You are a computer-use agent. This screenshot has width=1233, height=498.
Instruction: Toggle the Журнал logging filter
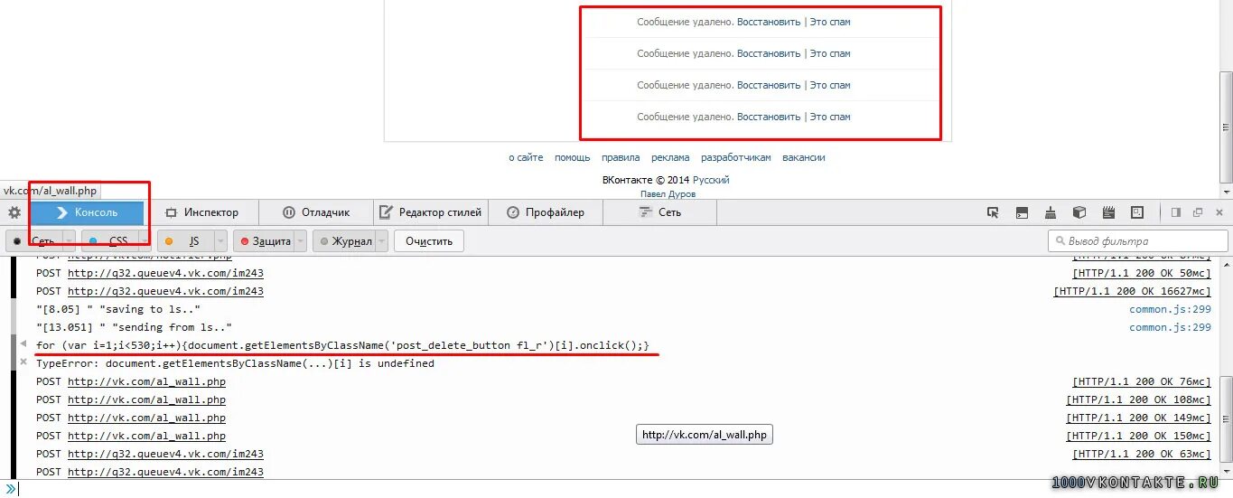point(343,241)
